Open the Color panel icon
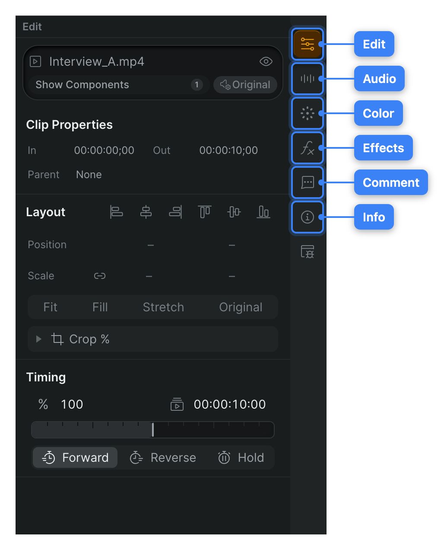Viewport: 444px width, 550px height. [308, 113]
